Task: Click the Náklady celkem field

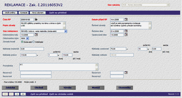Action: pos(122,55)
